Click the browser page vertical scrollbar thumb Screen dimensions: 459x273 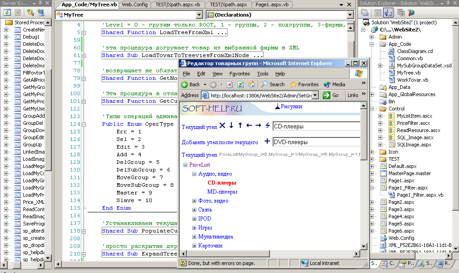pos(363,134)
